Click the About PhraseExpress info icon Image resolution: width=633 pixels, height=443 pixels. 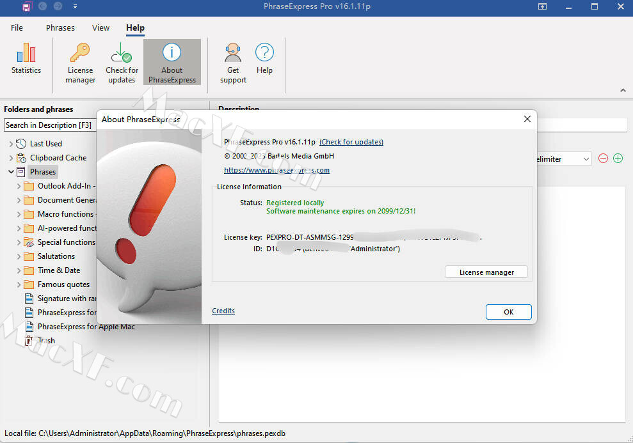(x=172, y=52)
